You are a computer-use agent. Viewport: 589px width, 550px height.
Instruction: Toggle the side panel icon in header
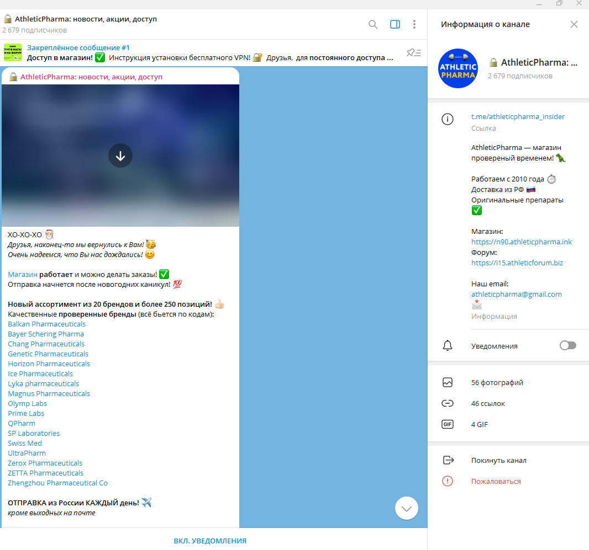pyautogui.click(x=395, y=24)
